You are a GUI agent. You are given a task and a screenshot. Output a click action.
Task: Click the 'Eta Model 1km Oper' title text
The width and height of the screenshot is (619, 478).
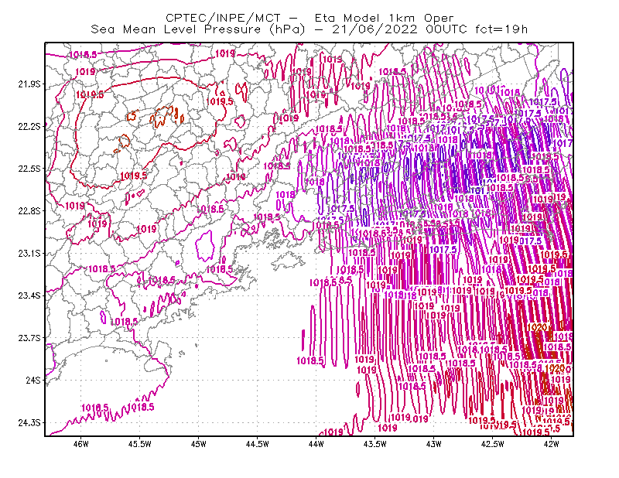click(384, 18)
